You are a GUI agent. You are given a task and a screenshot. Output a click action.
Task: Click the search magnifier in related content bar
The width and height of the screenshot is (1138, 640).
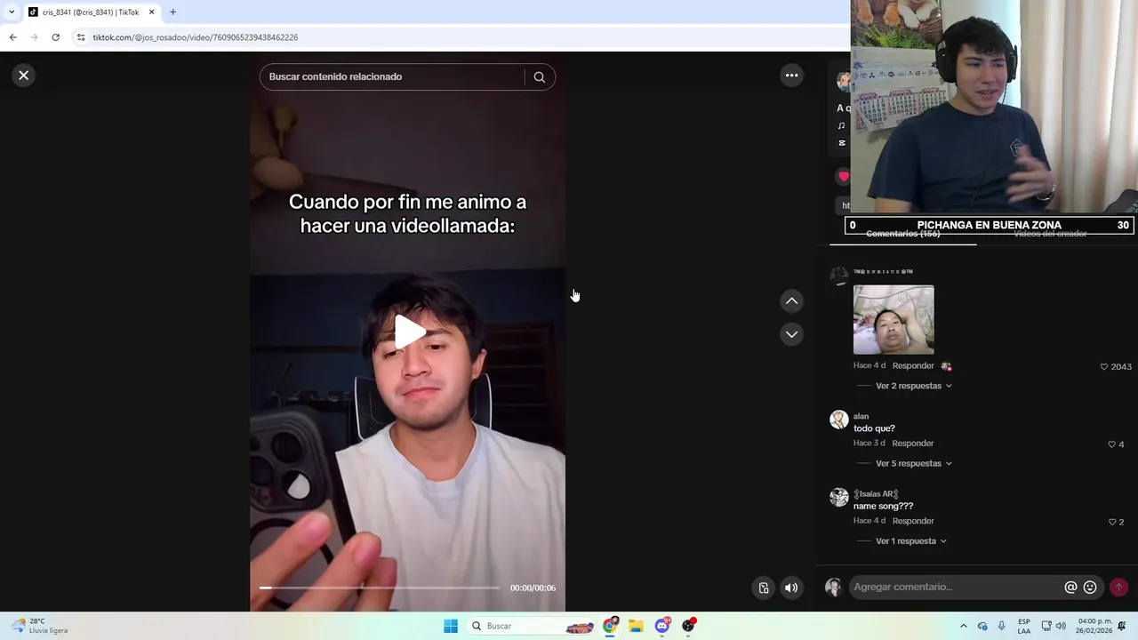tap(539, 77)
